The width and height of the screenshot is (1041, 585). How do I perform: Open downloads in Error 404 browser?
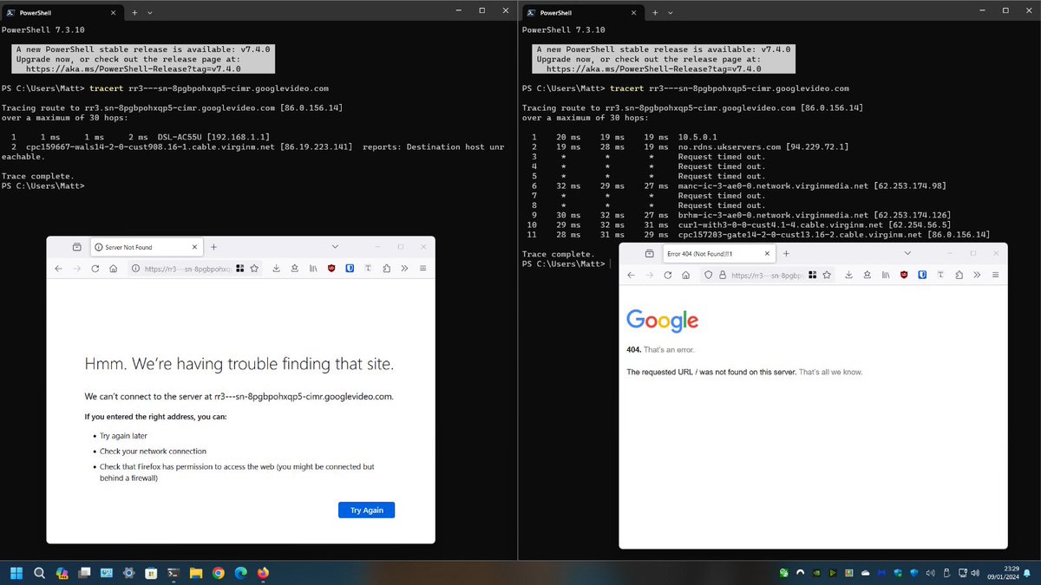(x=848, y=275)
